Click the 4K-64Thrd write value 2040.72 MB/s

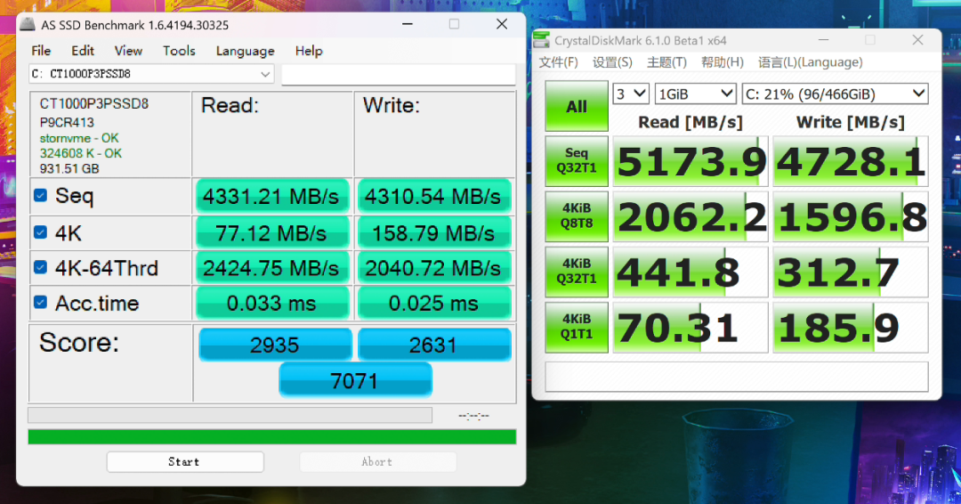click(434, 268)
